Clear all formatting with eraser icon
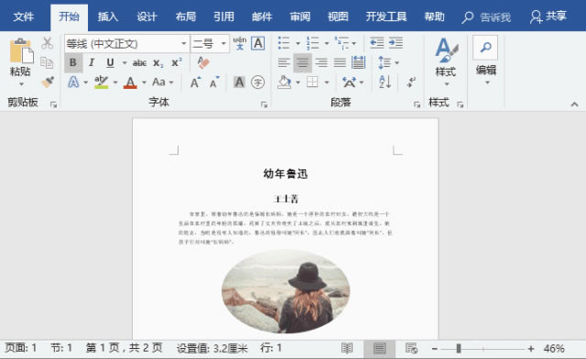The width and height of the screenshot is (586, 359). tap(203, 62)
